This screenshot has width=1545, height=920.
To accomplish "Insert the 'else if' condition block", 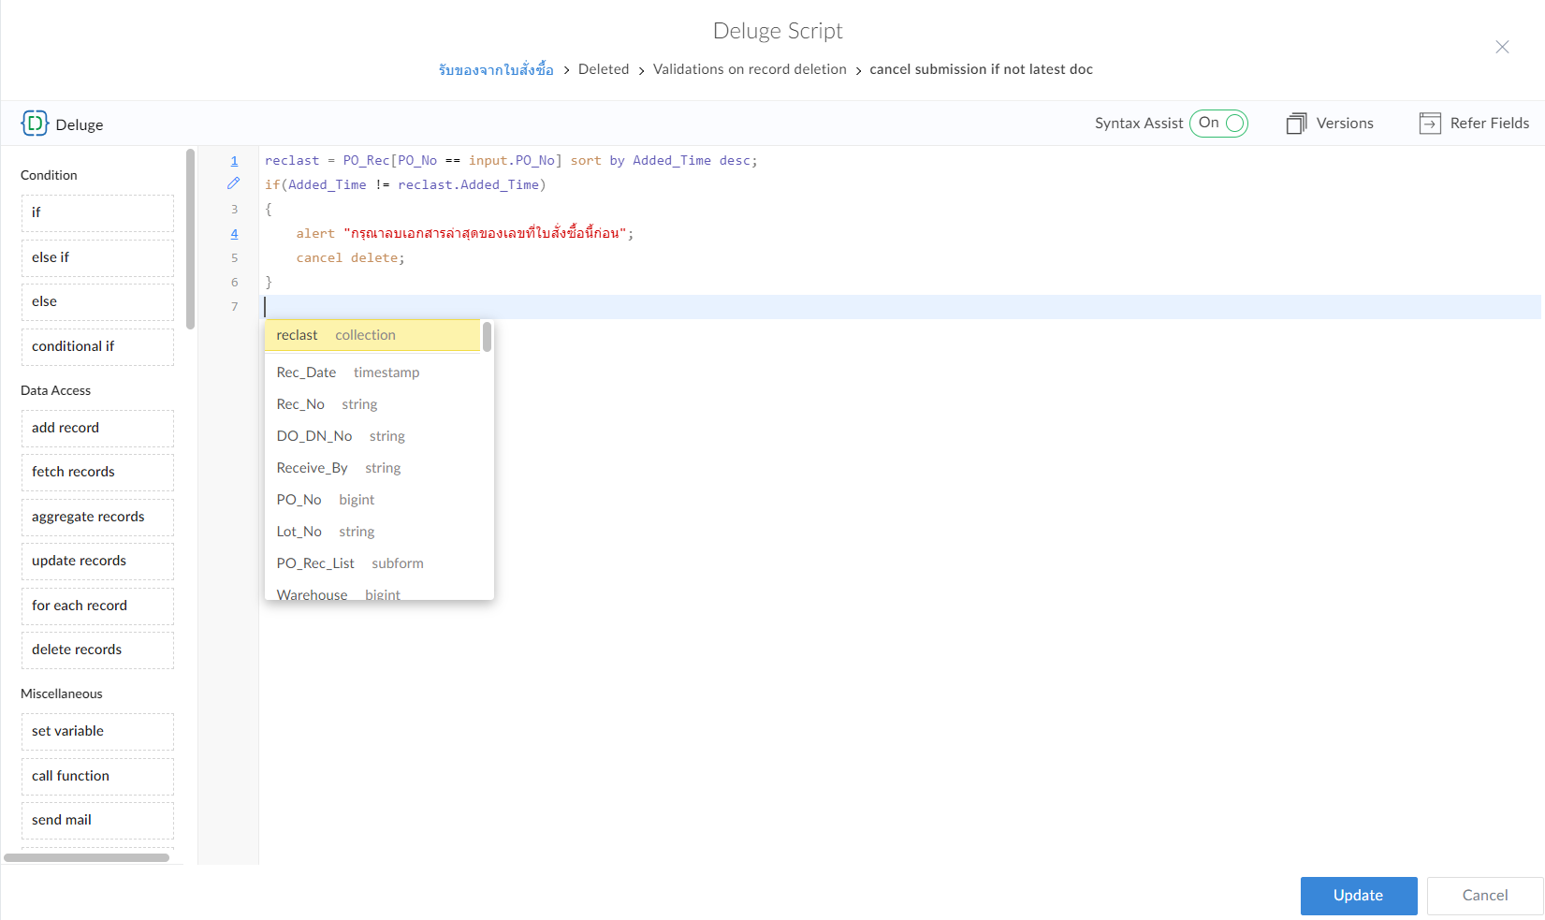I will [x=97, y=257].
